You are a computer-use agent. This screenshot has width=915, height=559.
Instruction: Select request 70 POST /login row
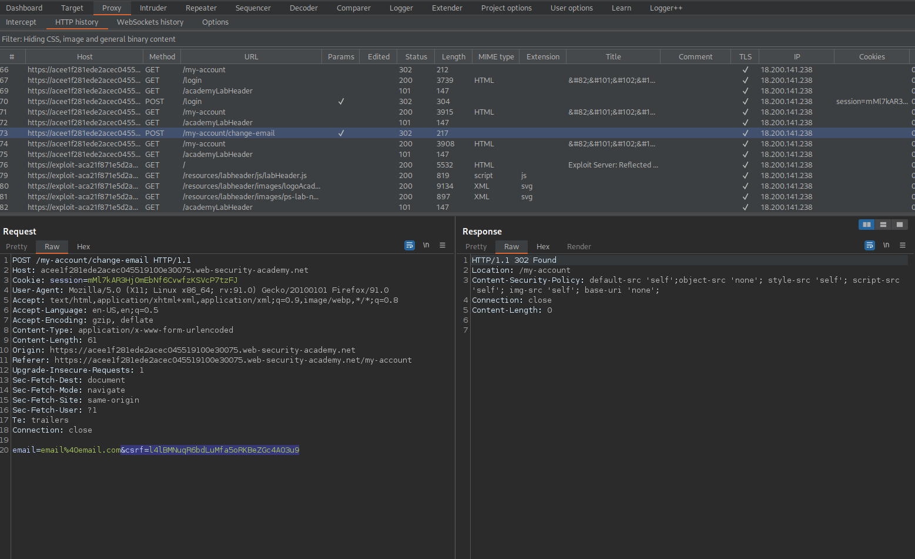point(457,101)
